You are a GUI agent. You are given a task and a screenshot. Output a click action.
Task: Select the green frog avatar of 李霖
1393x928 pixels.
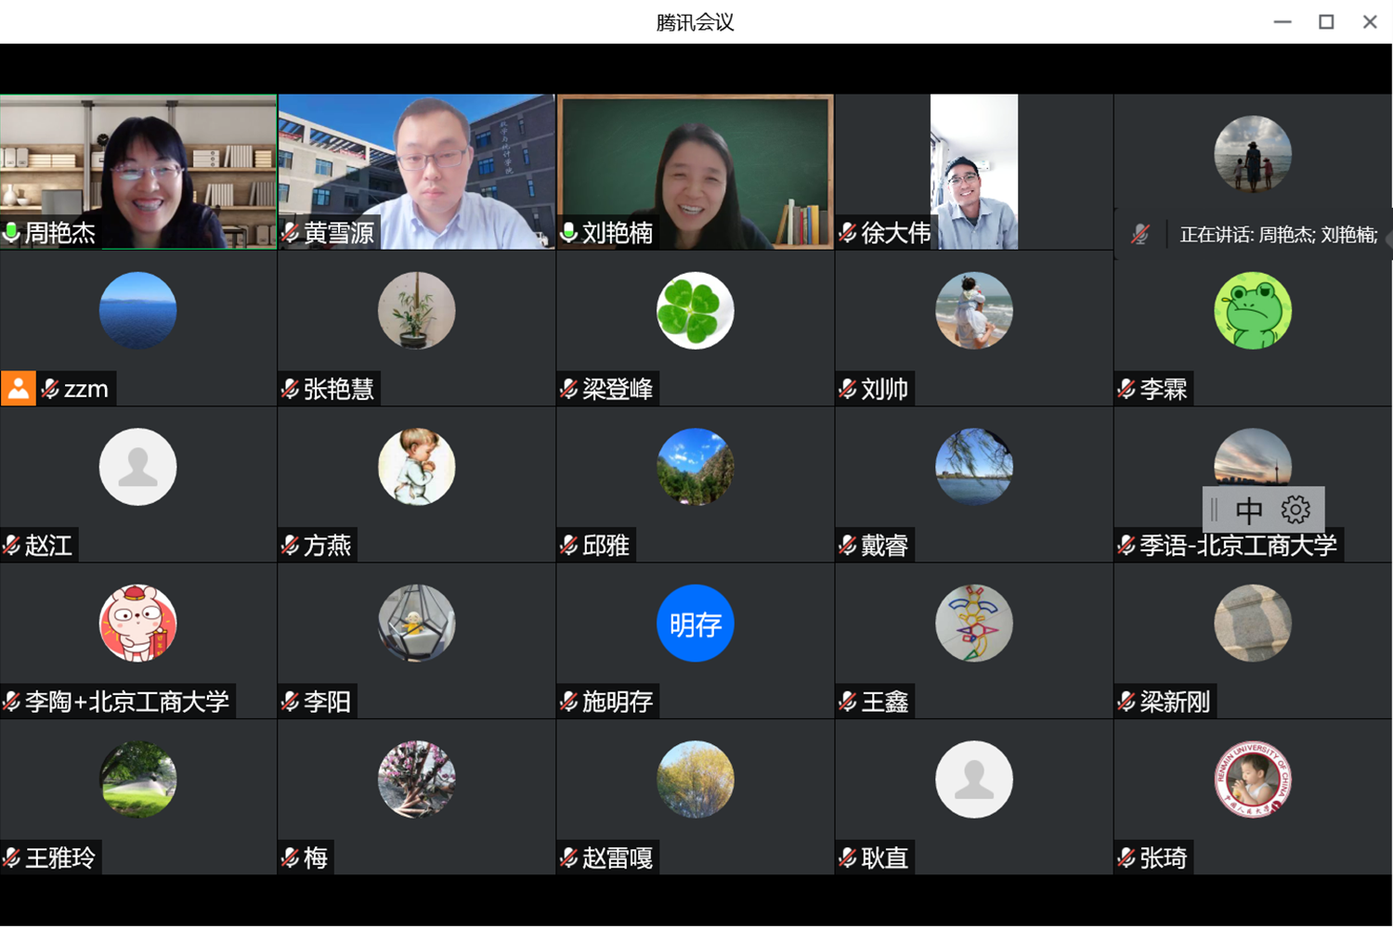pos(1252,311)
